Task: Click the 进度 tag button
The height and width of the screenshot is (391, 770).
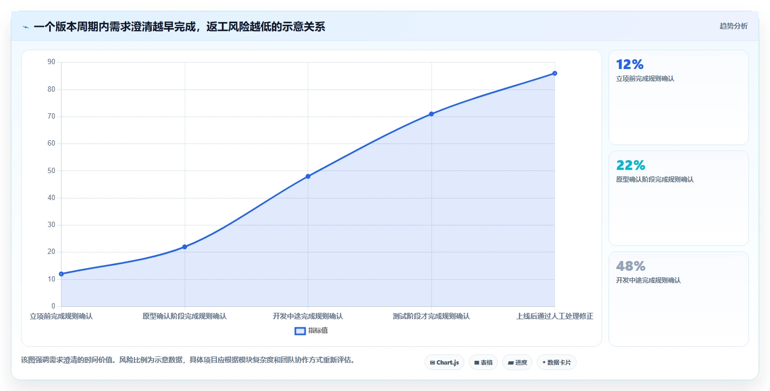Action: (517, 362)
